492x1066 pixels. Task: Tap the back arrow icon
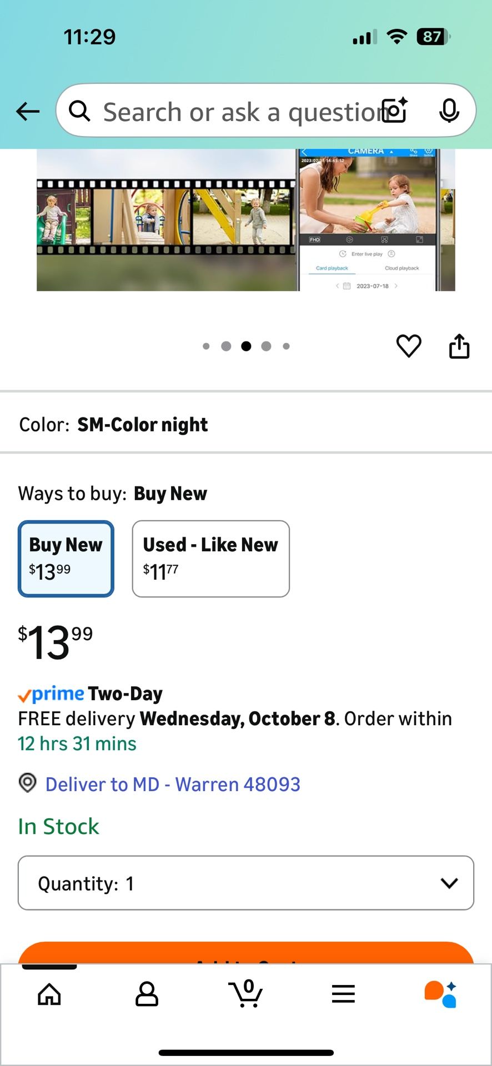tap(28, 112)
